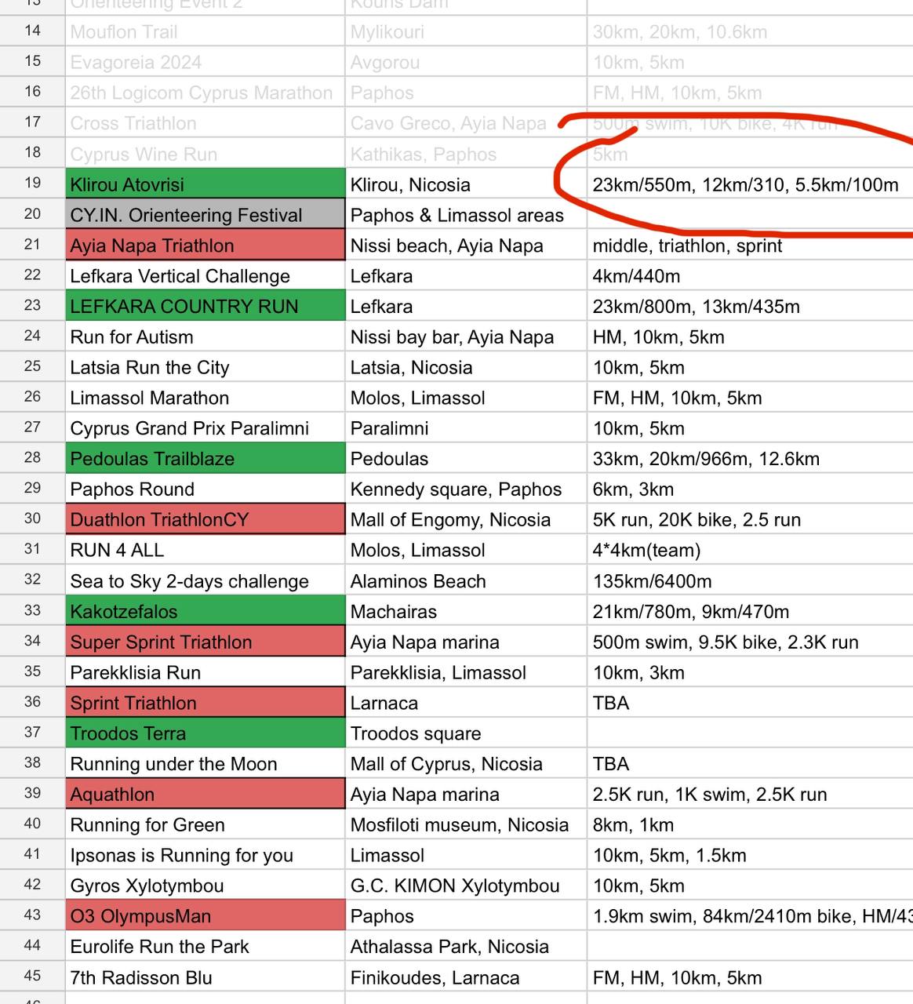Screen dimensions: 913x1004
Task: Select the red Ayia Napa Triathlon cell
Action: 205,246
